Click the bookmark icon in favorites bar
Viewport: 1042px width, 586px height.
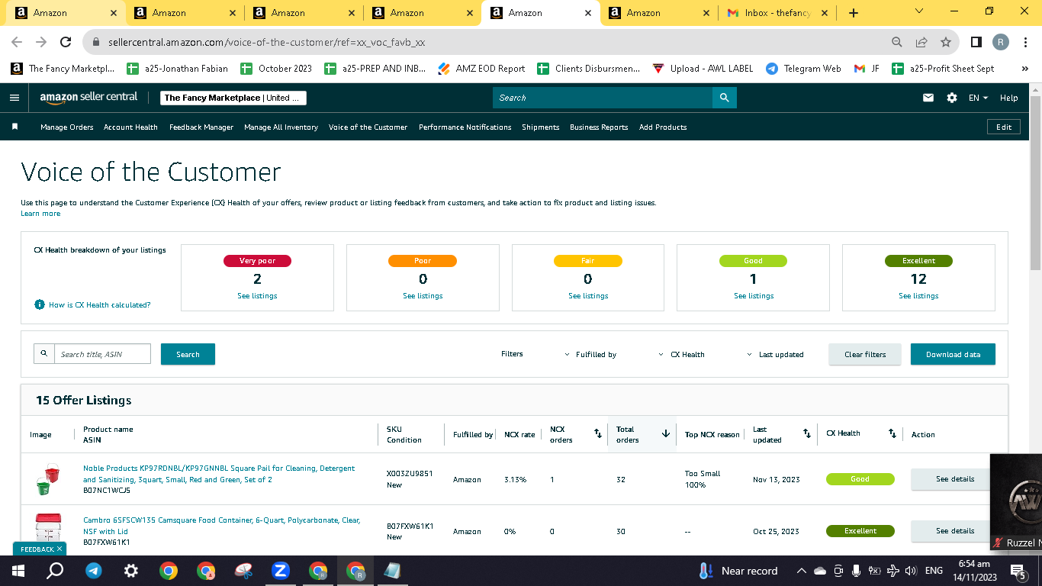[x=14, y=127]
